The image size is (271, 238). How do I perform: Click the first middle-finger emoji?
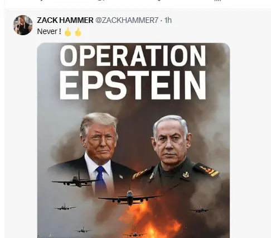(68, 32)
